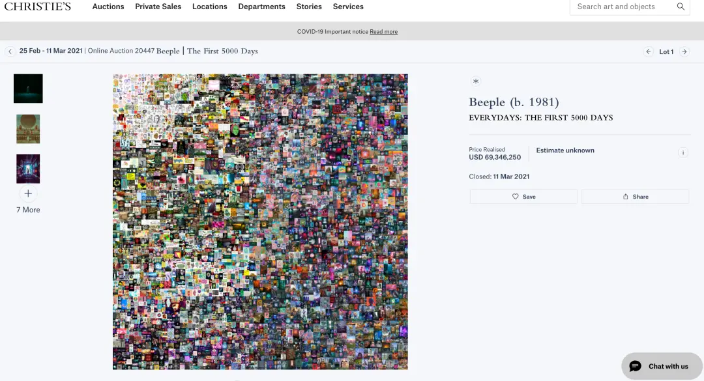Click the Lot 1 label

click(666, 52)
